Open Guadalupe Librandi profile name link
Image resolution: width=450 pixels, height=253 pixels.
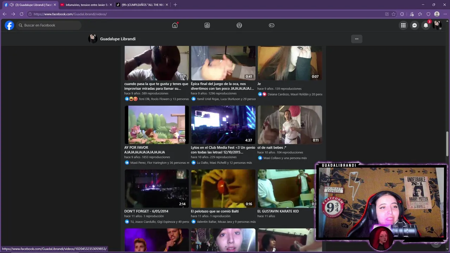coord(118,39)
